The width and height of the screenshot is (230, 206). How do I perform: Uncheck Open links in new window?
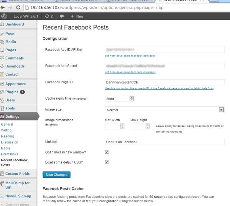click(107, 152)
